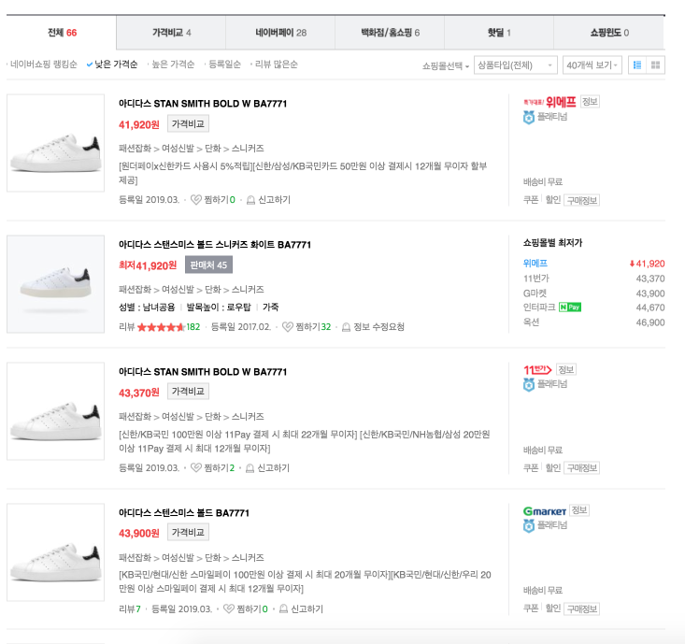Image resolution: width=685 pixels, height=644 pixels.
Task: Switch to list view layout
Action: (x=636, y=65)
